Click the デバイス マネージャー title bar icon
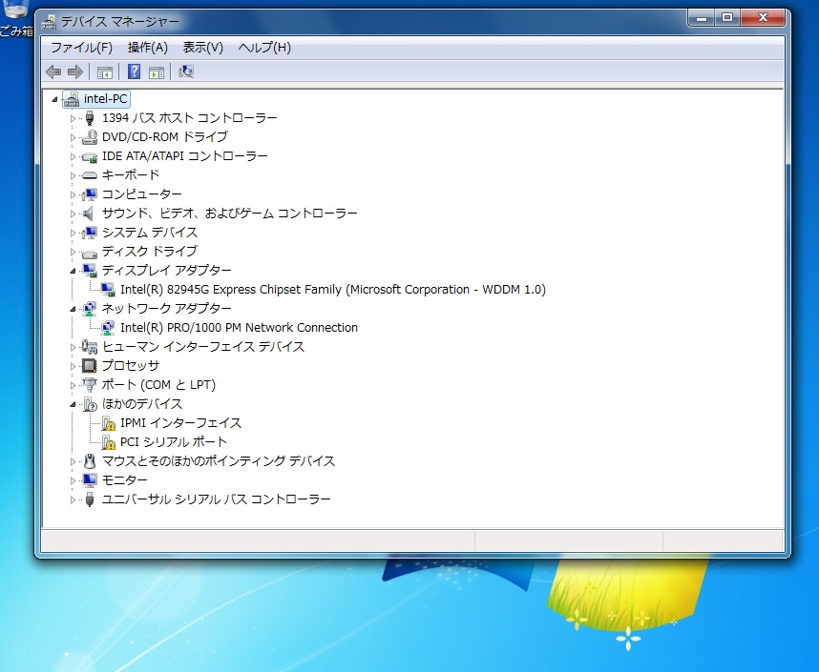The width and height of the screenshot is (819, 672). tap(49, 22)
